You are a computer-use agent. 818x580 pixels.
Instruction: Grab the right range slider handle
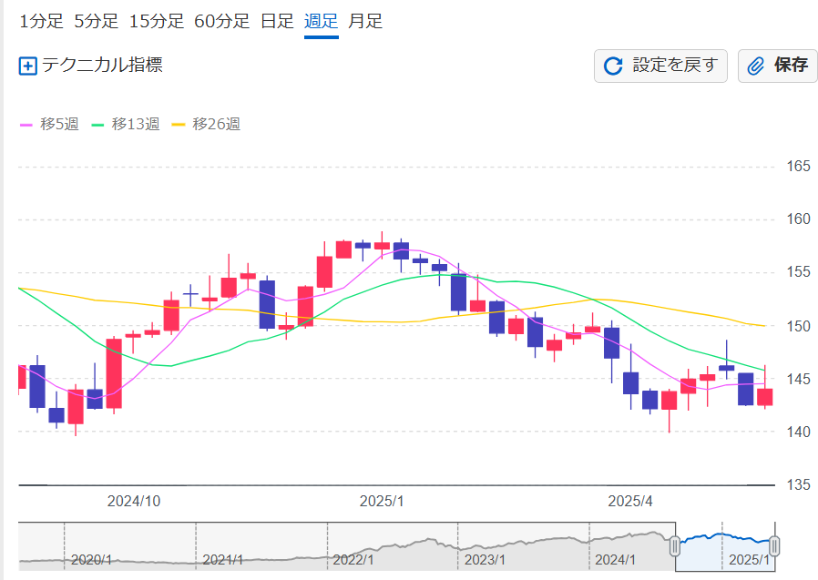774,546
